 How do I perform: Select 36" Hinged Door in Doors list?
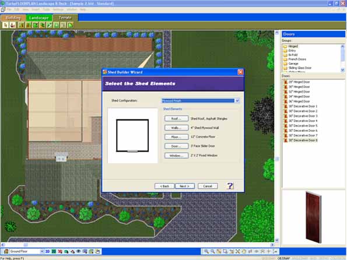coord(299,101)
